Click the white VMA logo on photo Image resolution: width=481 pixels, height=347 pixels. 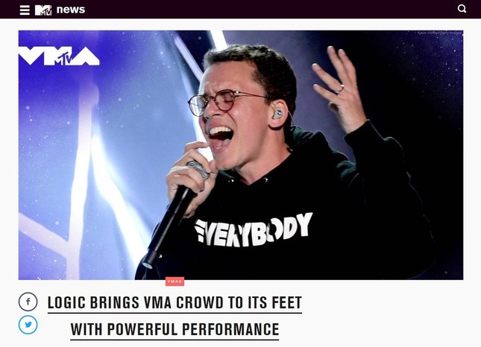59,56
